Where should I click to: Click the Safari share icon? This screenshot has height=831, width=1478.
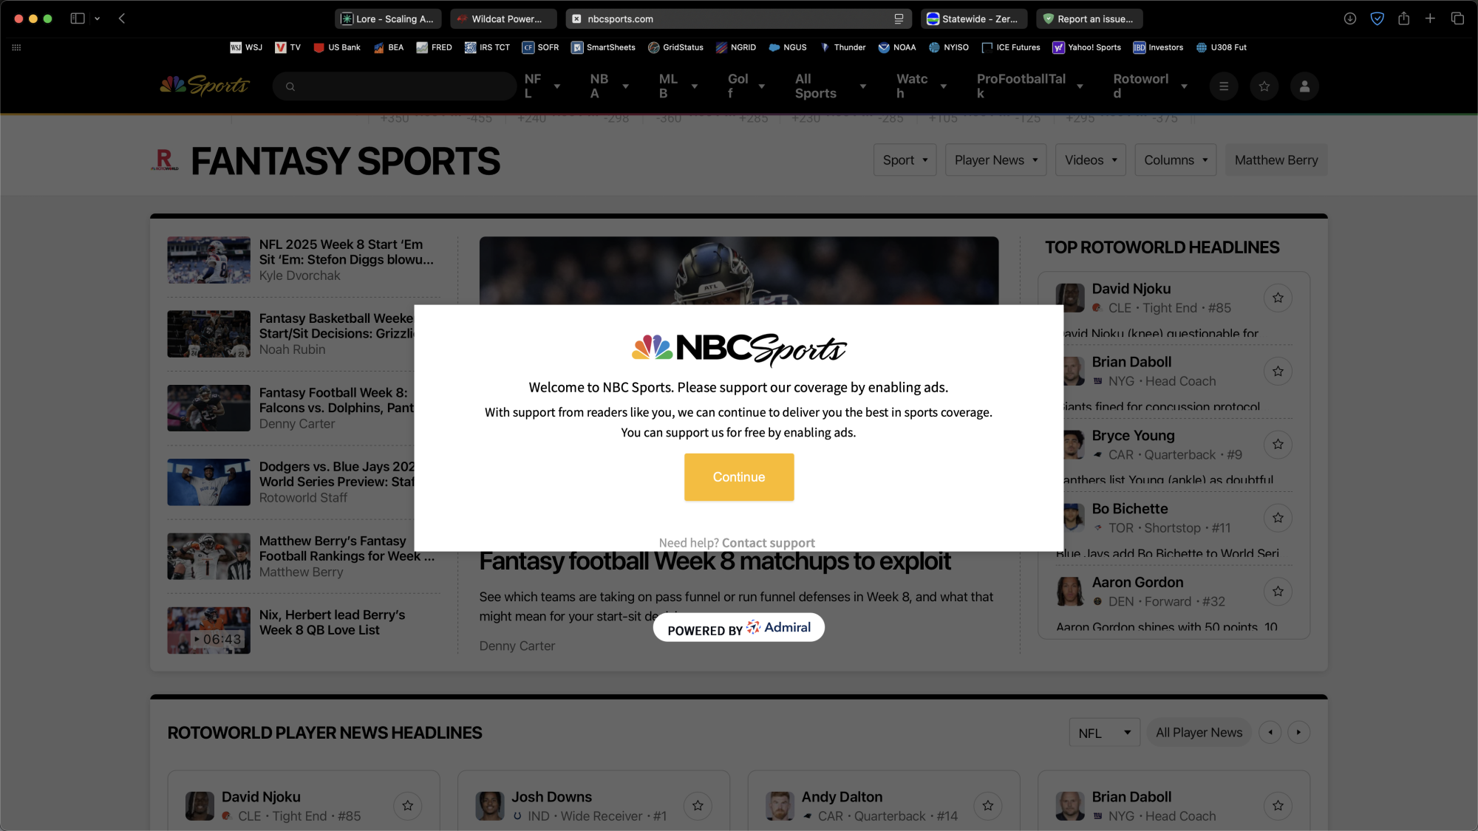click(1403, 18)
